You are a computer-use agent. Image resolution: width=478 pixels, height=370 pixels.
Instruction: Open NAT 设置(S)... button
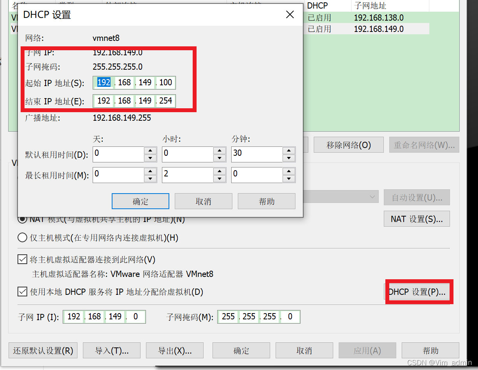tap(417, 219)
